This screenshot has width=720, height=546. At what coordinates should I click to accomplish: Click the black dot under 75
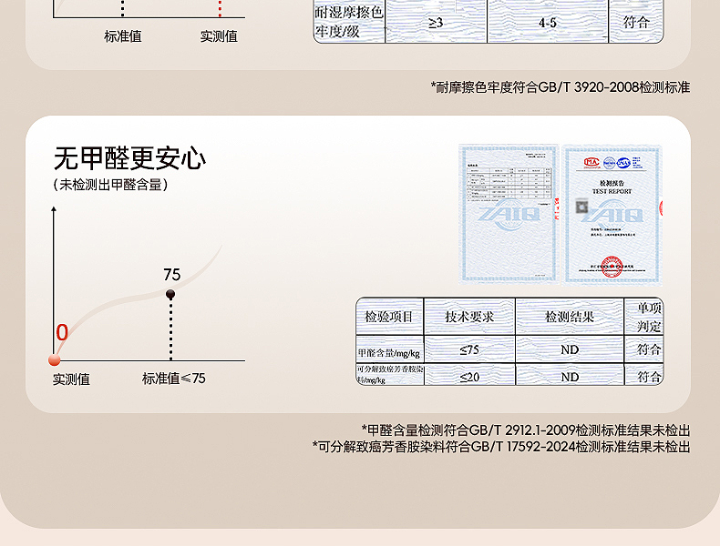[x=170, y=293]
